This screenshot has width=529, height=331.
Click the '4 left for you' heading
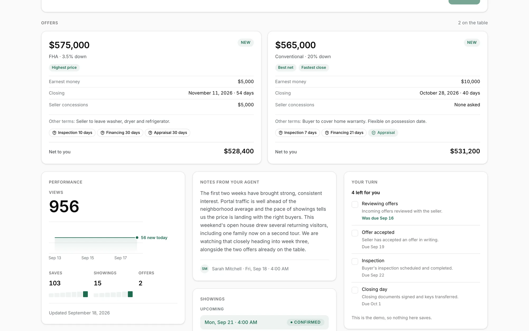coord(366,193)
